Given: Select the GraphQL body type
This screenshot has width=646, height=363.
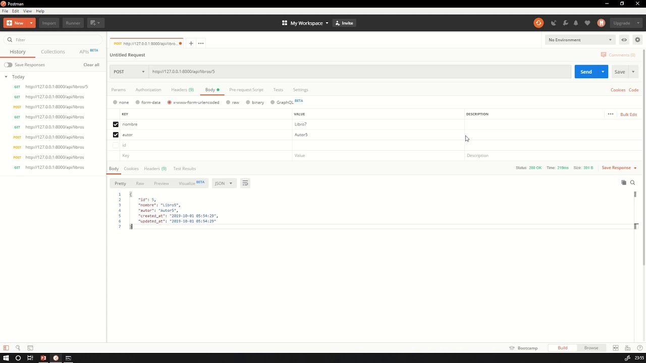Looking at the screenshot, I should click(273, 102).
